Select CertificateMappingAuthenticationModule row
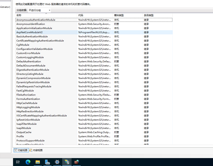 (x=94, y=40)
